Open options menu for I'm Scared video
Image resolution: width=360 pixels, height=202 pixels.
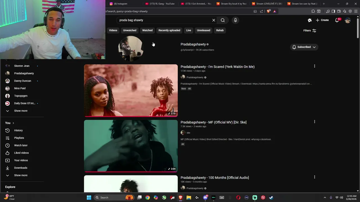pyautogui.click(x=314, y=66)
